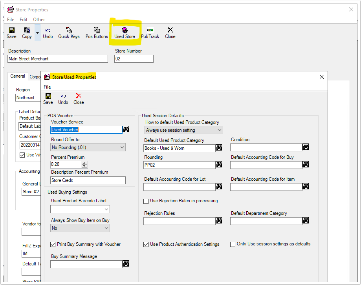This screenshot has width=361, height=285.
Task: Open Pos Buttons from the toolbar
Action: 97,33
